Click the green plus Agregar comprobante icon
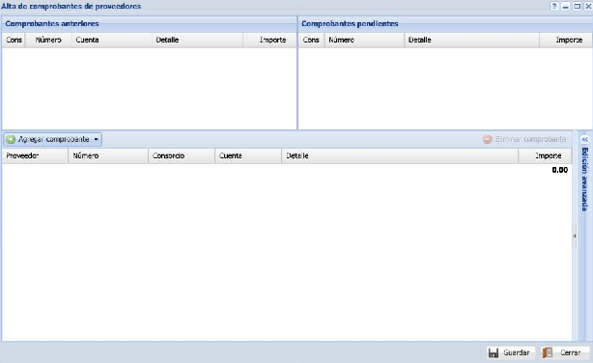 [x=11, y=140]
